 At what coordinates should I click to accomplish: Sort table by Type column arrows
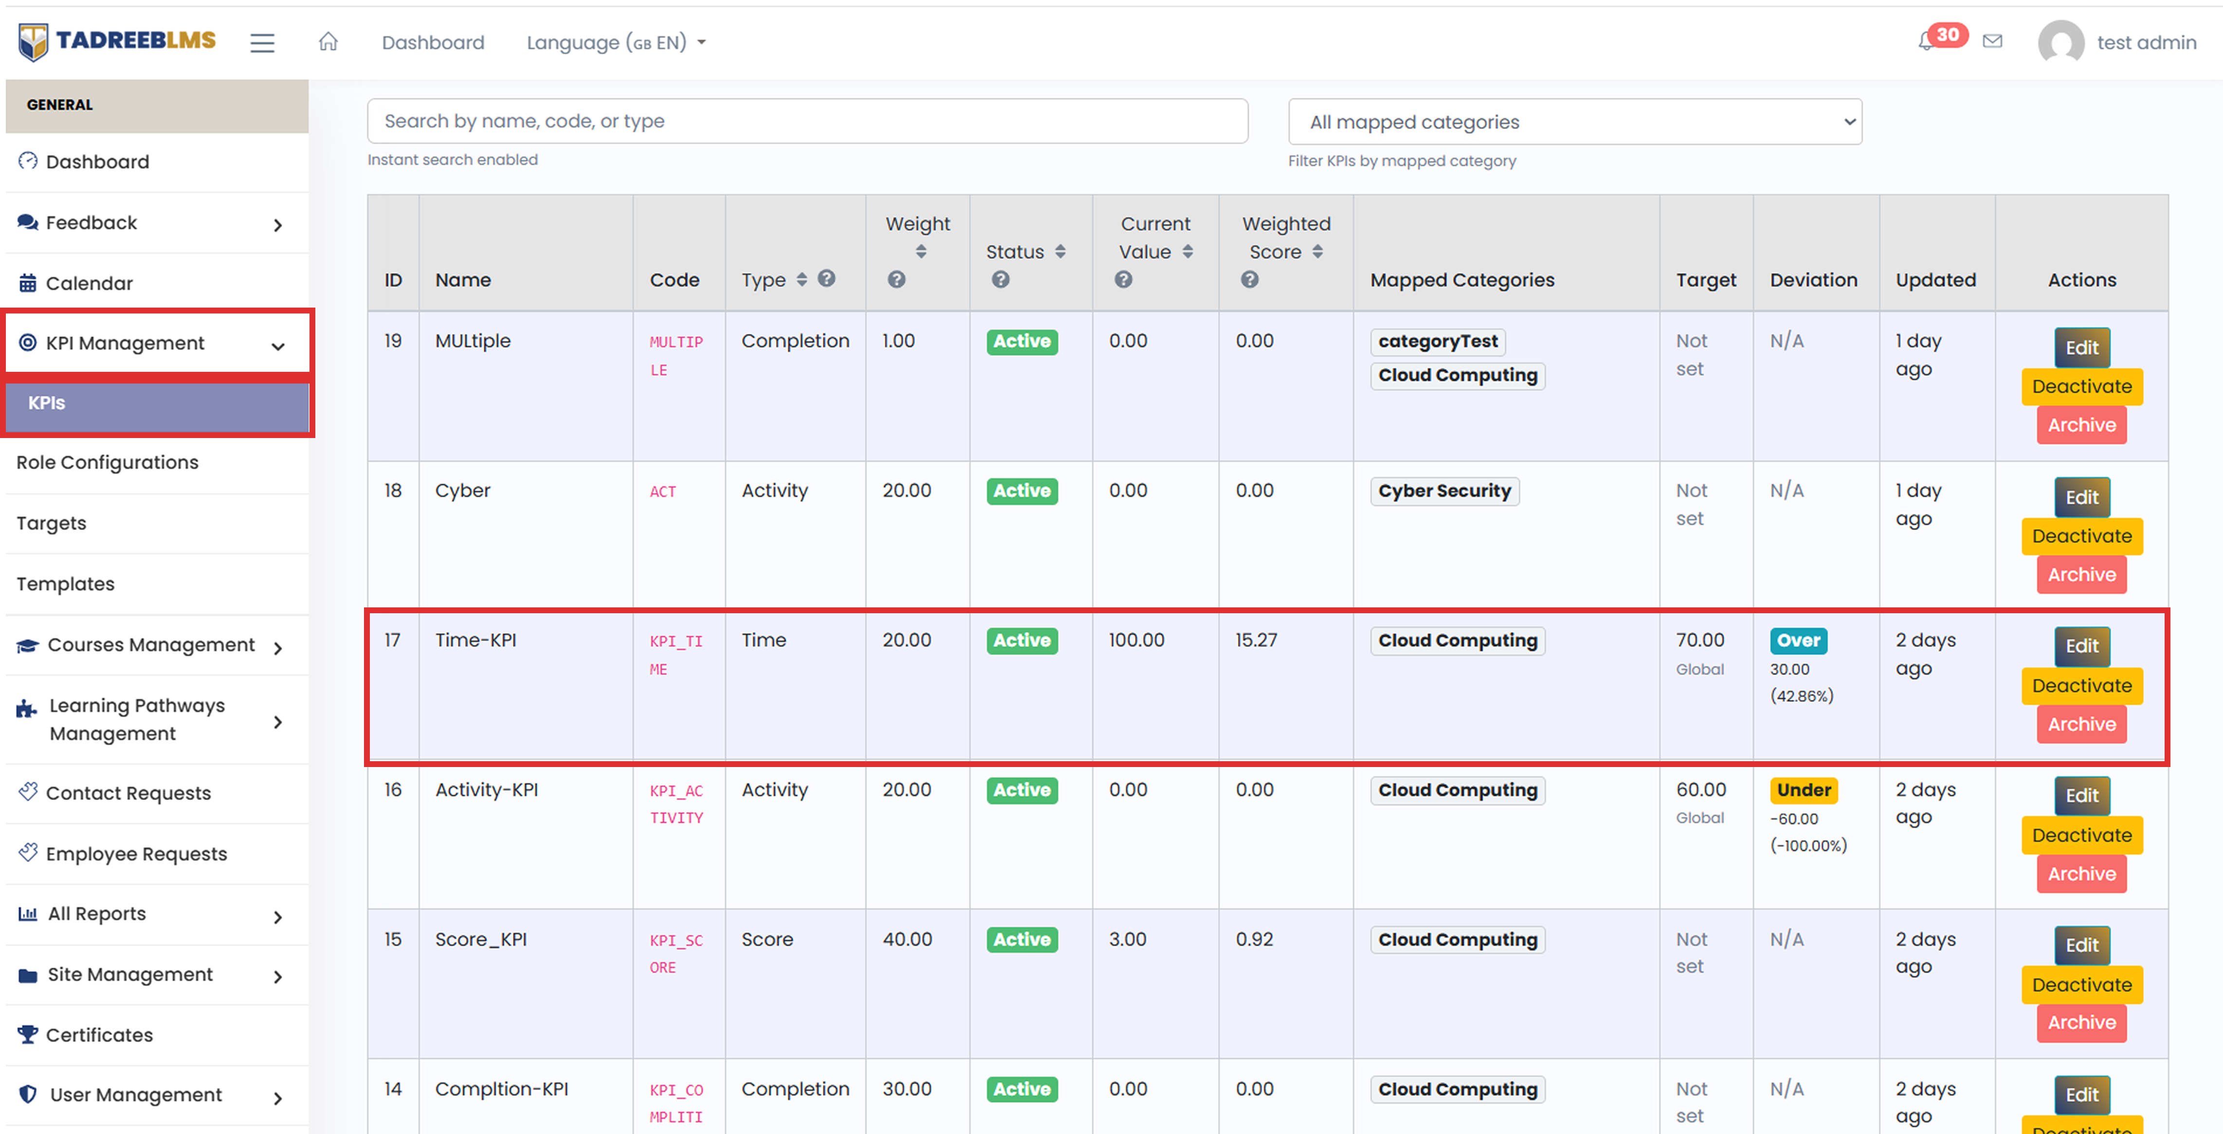click(x=801, y=279)
